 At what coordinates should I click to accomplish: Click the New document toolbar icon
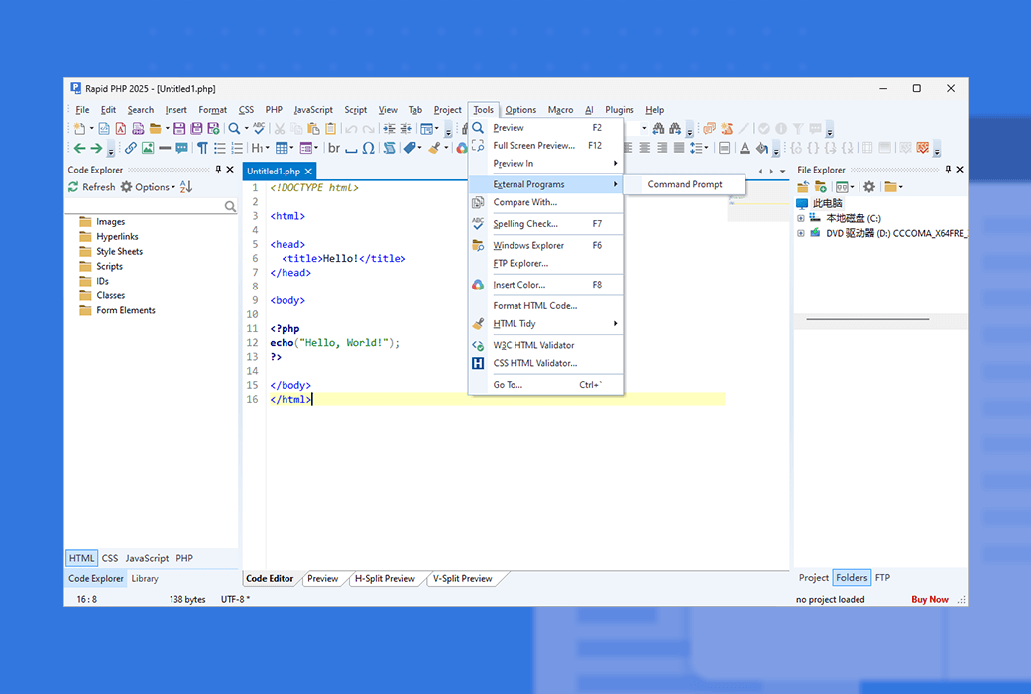(x=79, y=128)
